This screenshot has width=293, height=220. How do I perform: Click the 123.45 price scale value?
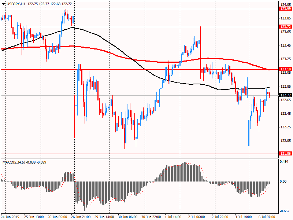point(286,45)
